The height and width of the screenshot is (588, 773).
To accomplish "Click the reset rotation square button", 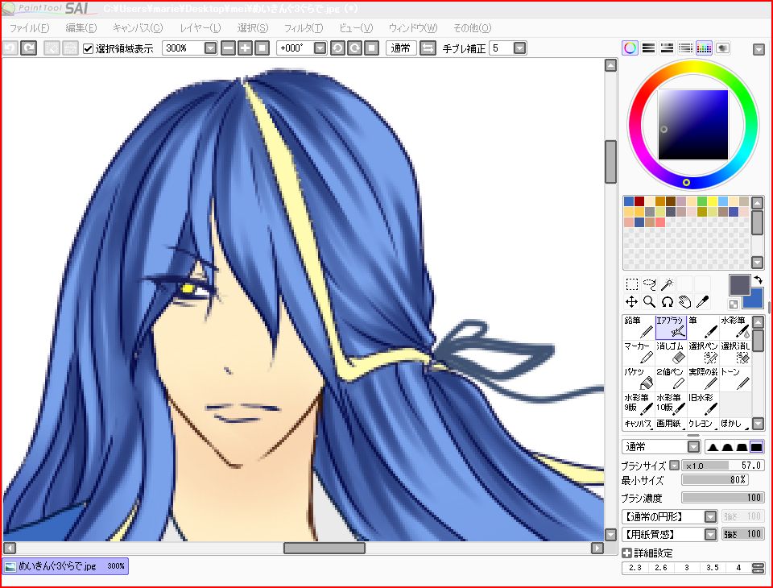I will point(372,48).
